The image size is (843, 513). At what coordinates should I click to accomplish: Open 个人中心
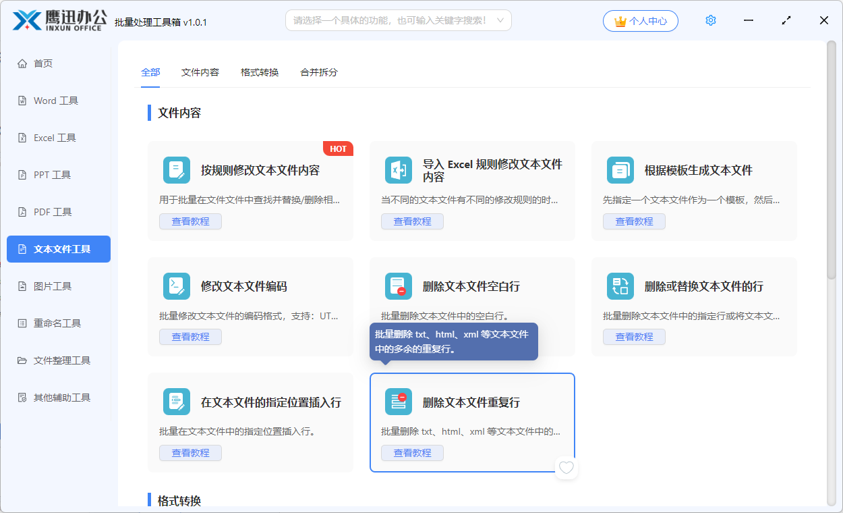(640, 20)
